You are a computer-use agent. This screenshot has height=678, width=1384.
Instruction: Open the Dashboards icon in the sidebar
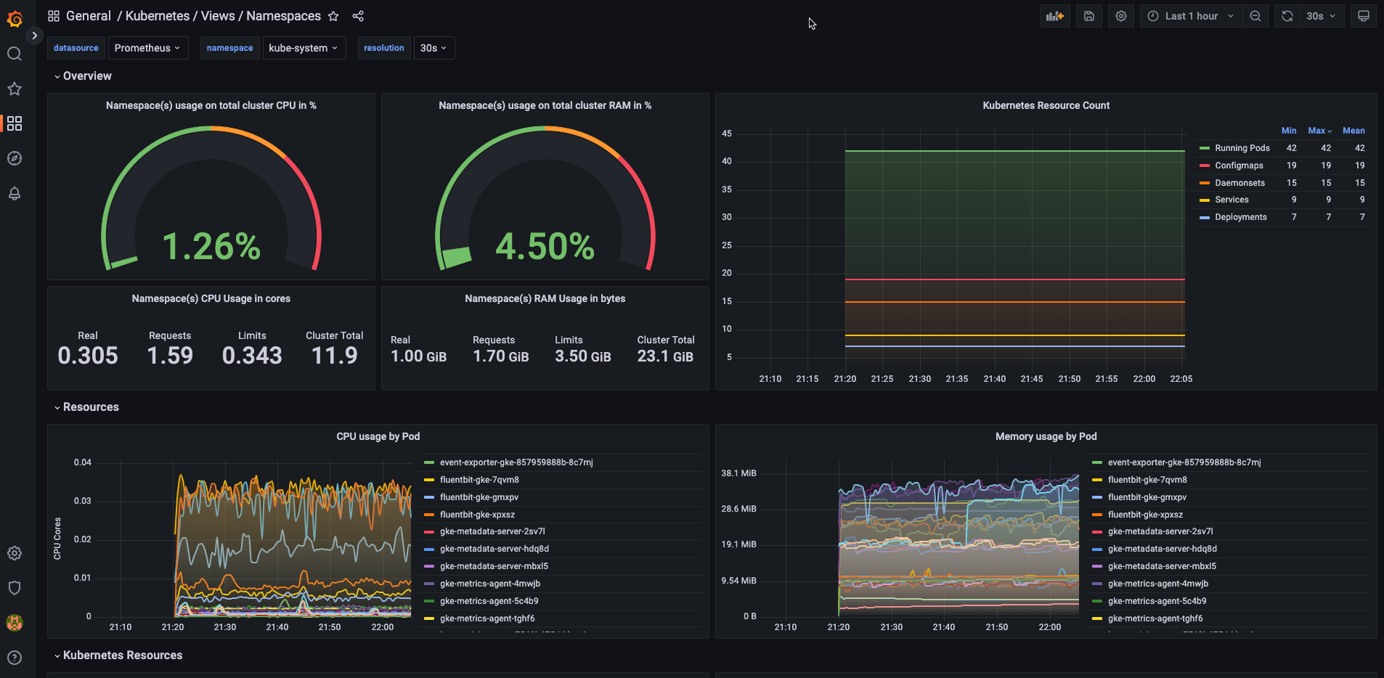coord(15,123)
